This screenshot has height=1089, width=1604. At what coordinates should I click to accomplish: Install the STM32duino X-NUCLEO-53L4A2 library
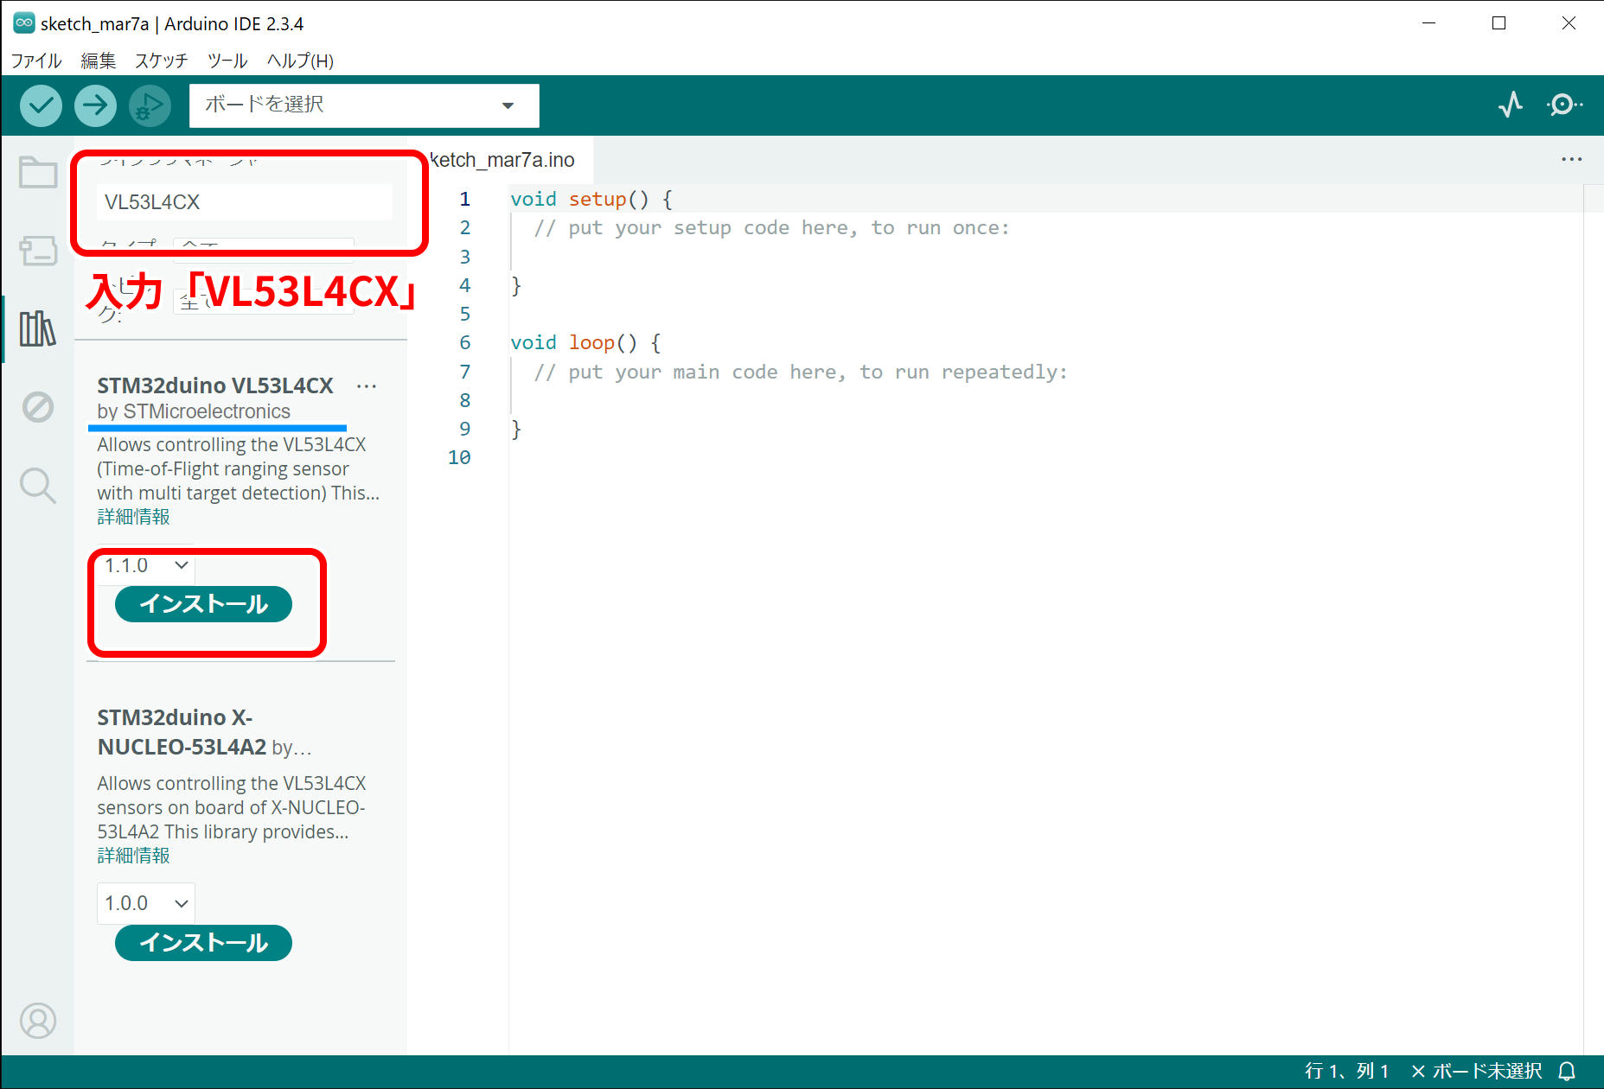pos(203,942)
